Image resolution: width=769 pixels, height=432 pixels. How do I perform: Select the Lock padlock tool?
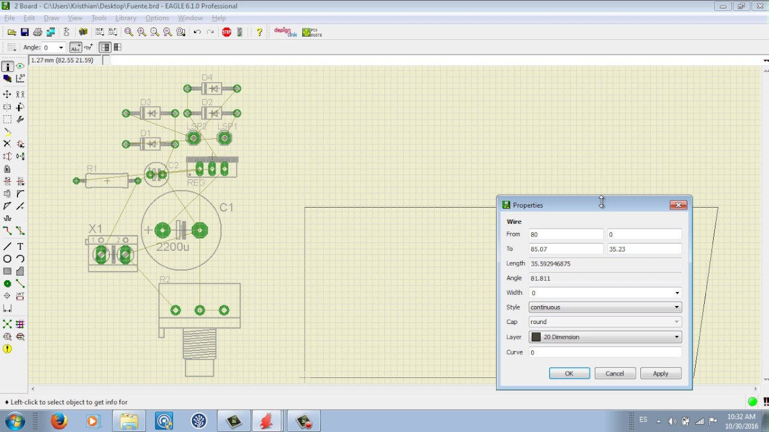[7, 169]
